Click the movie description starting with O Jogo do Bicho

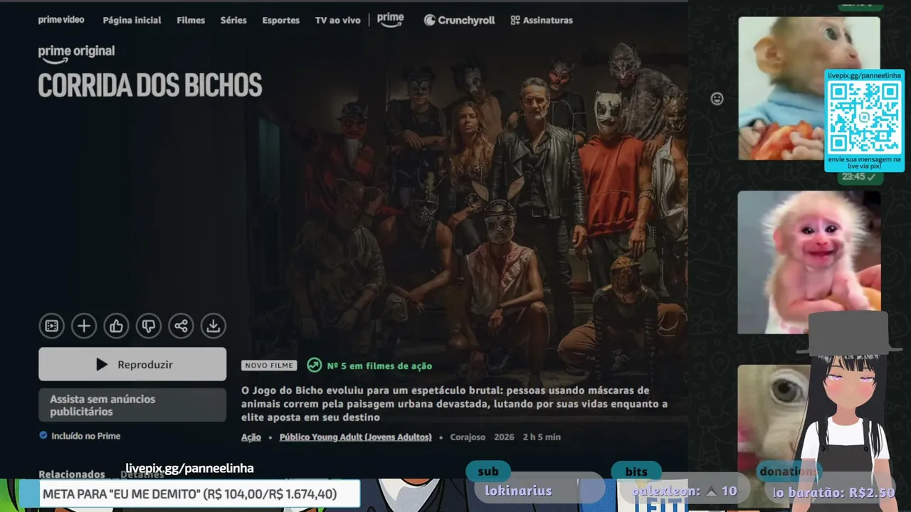[454, 404]
